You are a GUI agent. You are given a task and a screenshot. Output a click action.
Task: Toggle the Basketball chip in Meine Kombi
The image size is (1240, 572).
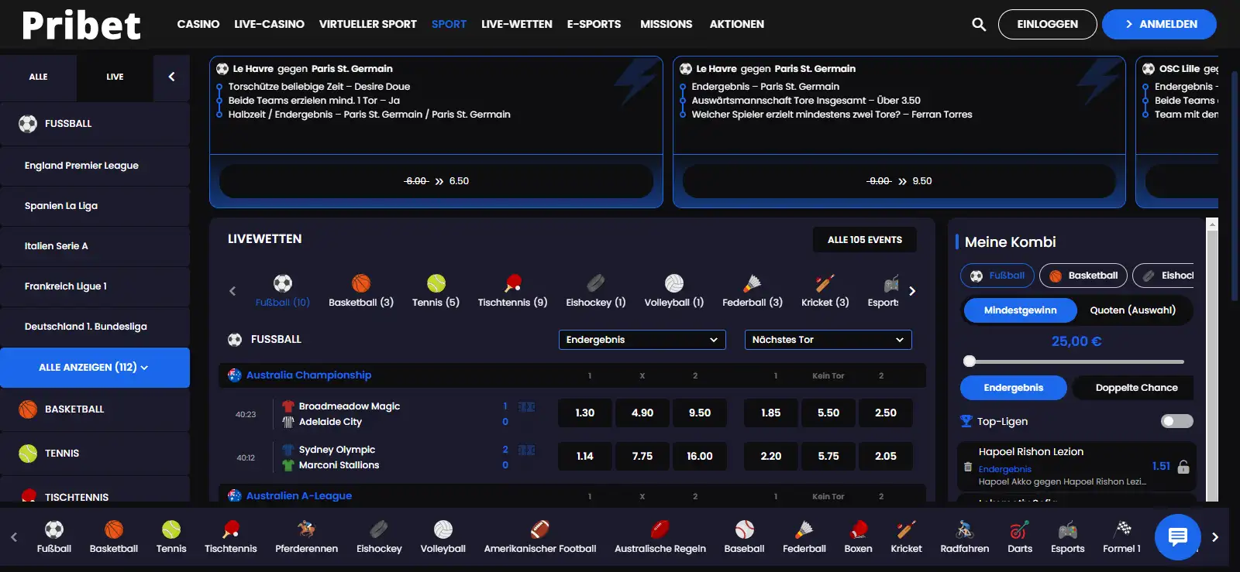(1083, 276)
